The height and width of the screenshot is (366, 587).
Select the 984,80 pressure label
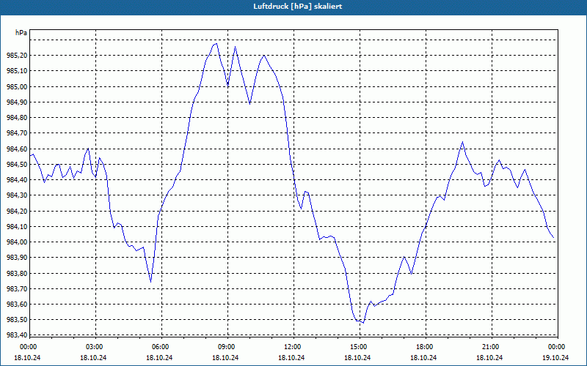[x=17, y=118]
